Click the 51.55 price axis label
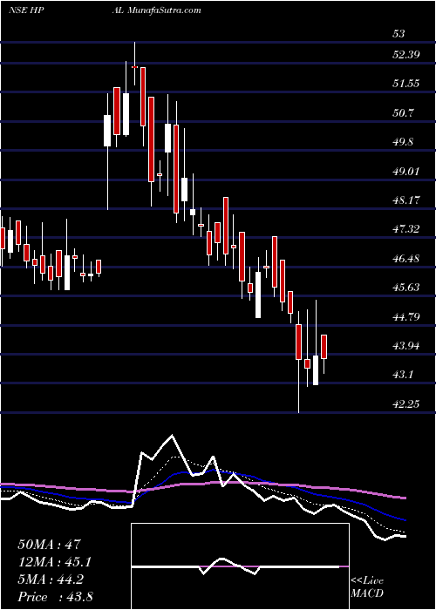Screen dimensions: 436x610 405,84
